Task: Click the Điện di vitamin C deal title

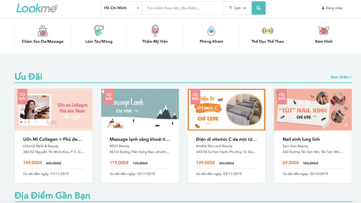Action: click(226, 139)
